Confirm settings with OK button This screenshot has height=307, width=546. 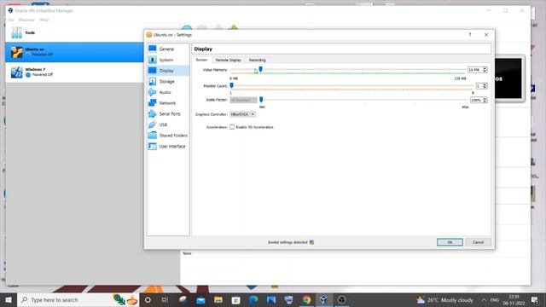point(450,242)
